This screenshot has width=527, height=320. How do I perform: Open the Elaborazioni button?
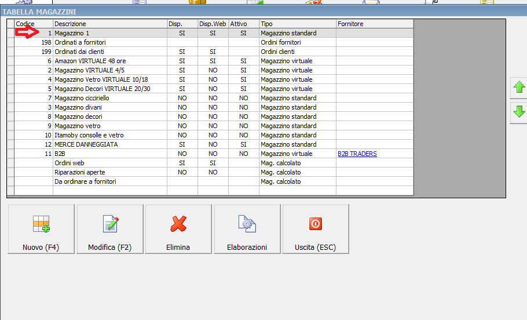(x=247, y=229)
